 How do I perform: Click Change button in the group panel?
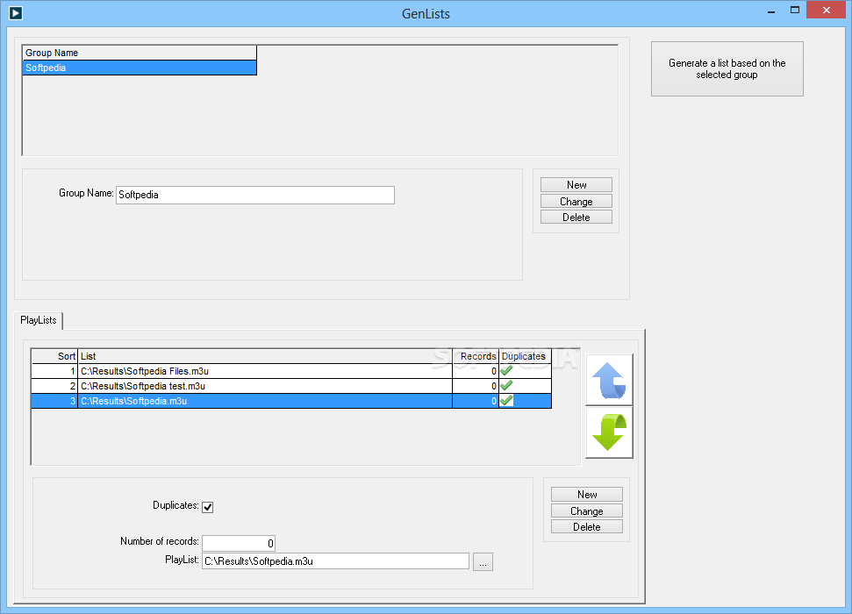(x=576, y=201)
